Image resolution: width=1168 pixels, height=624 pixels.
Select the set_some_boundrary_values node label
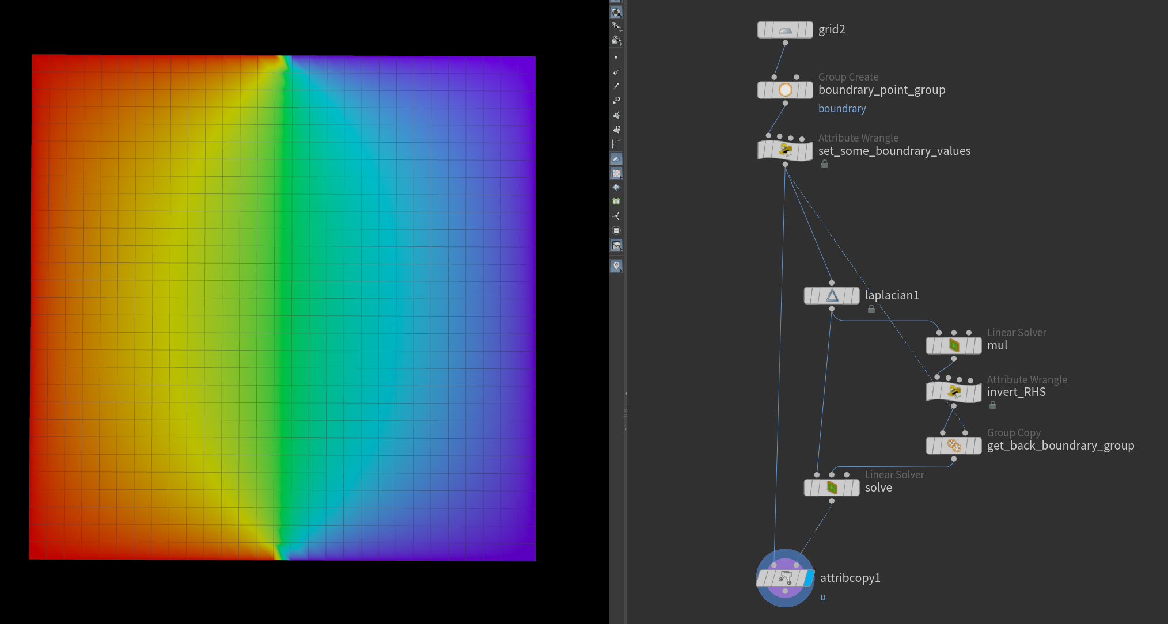894,151
